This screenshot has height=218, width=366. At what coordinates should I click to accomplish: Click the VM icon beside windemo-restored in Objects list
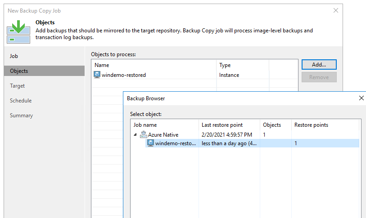point(97,75)
